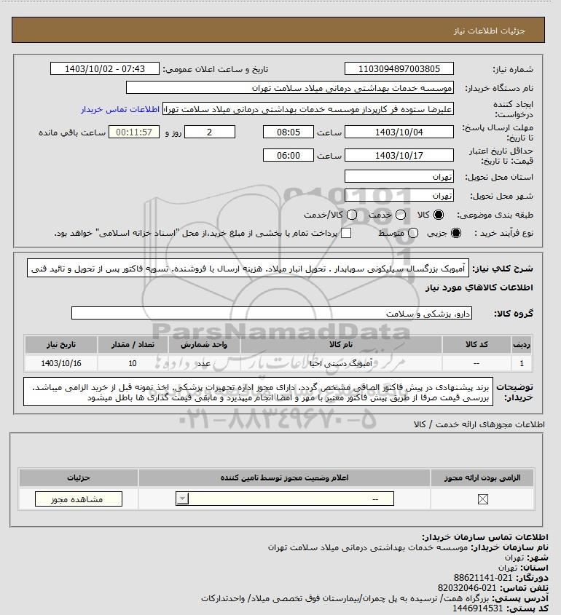This screenshot has width=561, height=615.
Task: Click the deadline time field 08:05
Action: [289, 132]
